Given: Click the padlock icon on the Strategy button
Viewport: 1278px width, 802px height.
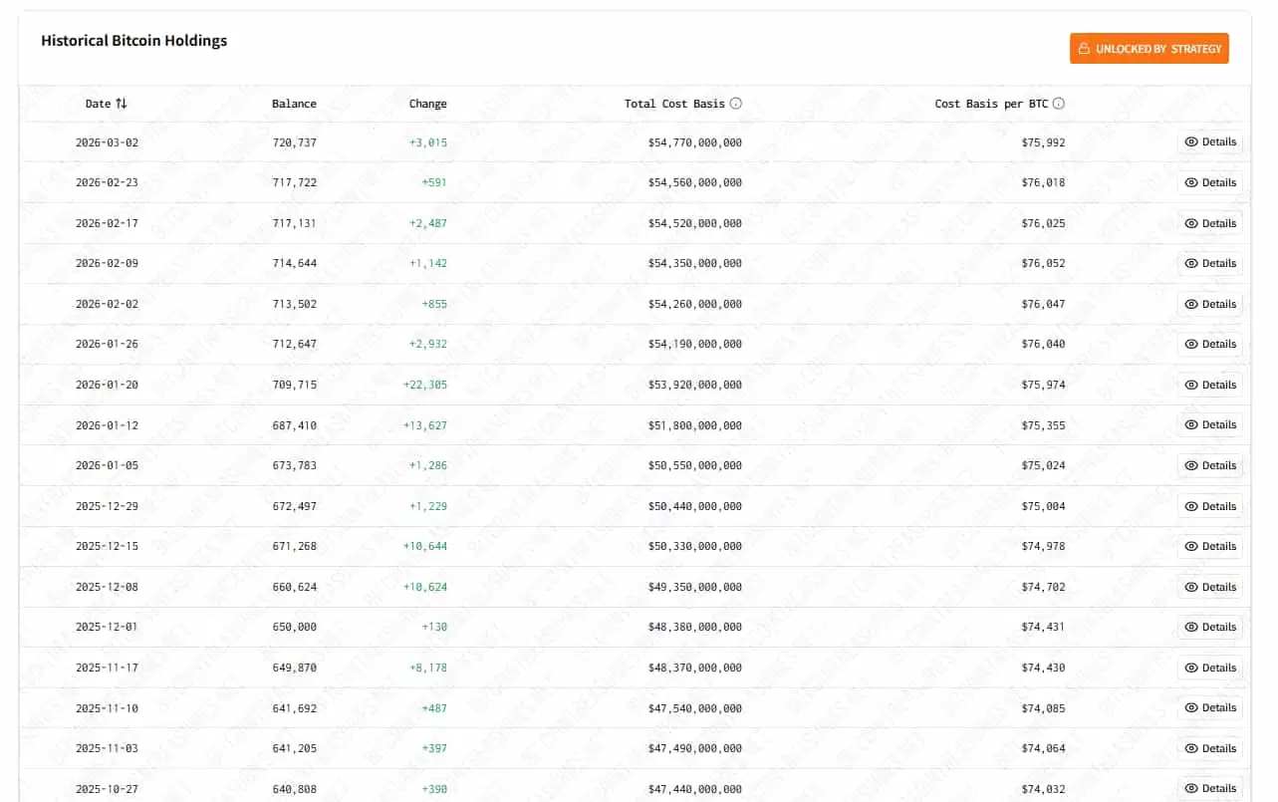Looking at the screenshot, I should [1083, 48].
